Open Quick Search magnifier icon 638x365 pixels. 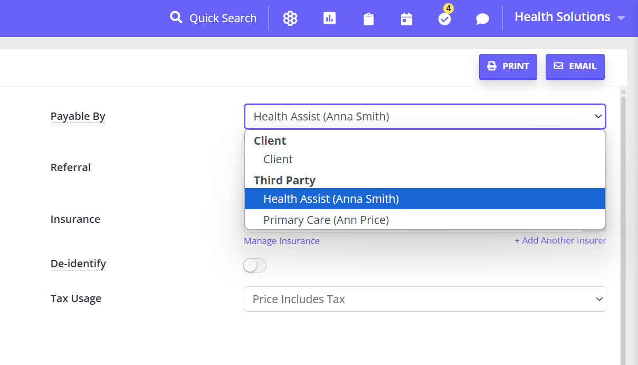tap(176, 17)
